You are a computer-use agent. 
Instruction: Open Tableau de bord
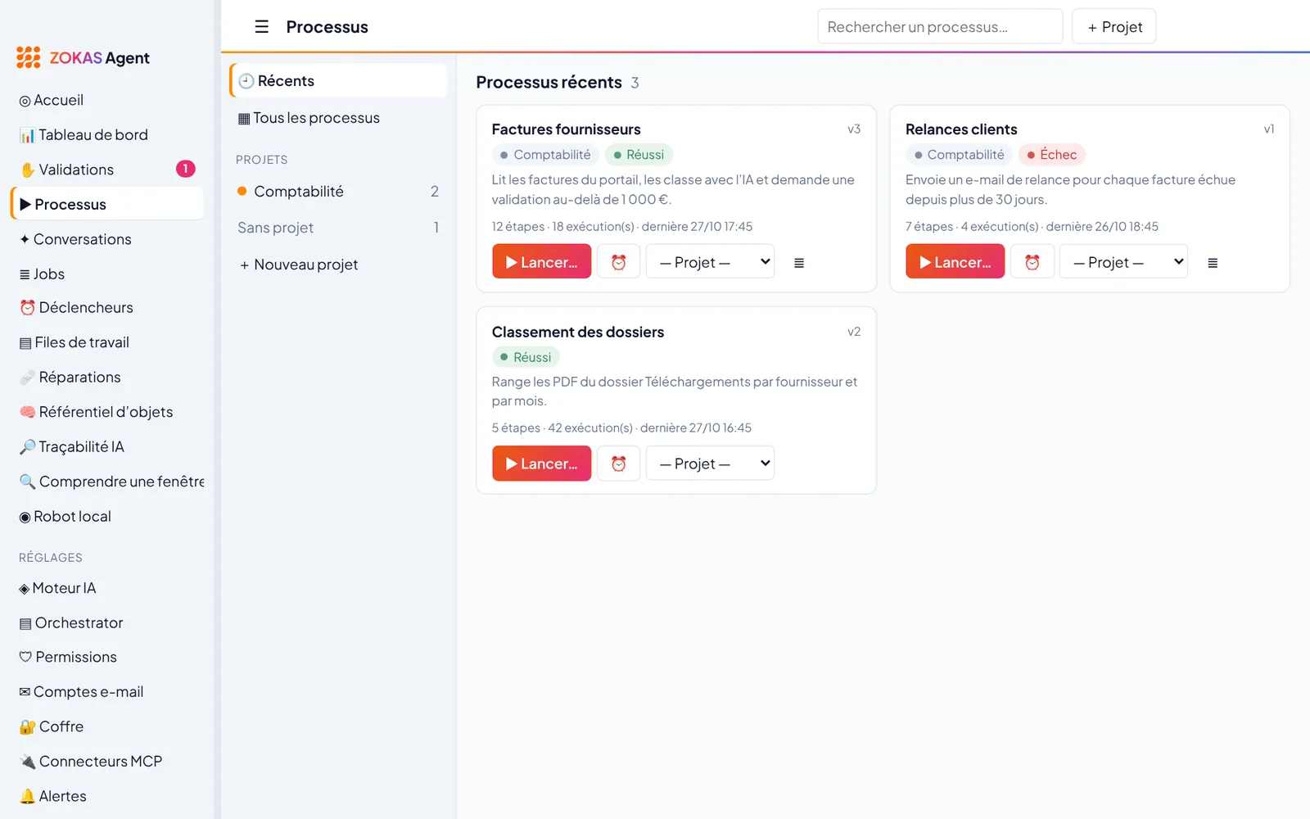pos(106,135)
